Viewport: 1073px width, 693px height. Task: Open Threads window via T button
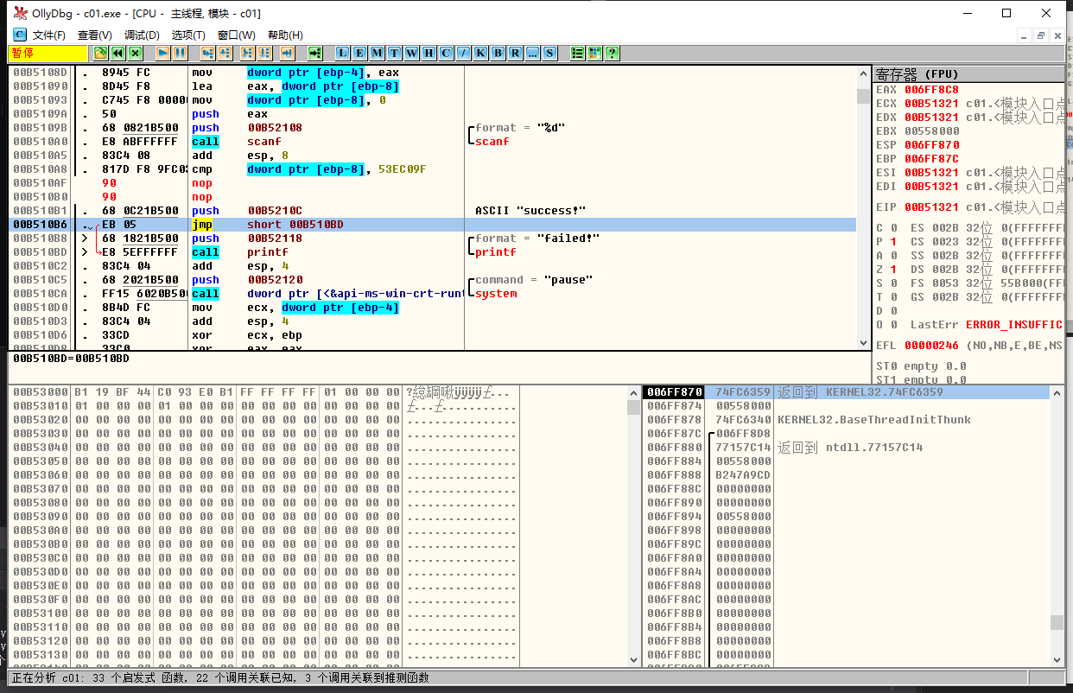point(394,53)
